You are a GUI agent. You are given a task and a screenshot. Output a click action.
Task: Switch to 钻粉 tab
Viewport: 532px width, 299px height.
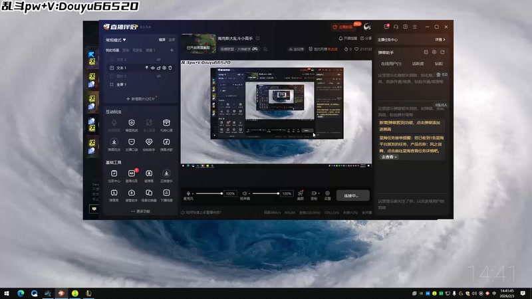(439, 64)
